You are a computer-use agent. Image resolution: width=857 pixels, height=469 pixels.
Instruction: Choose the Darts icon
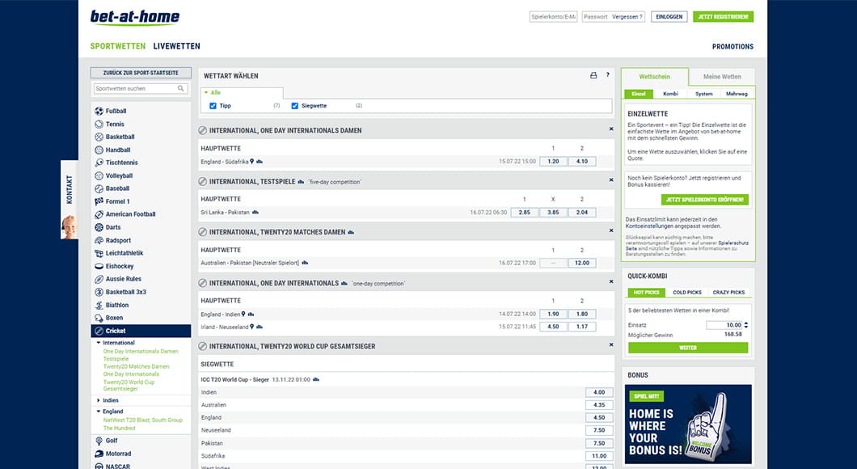pyautogui.click(x=99, y=227)
